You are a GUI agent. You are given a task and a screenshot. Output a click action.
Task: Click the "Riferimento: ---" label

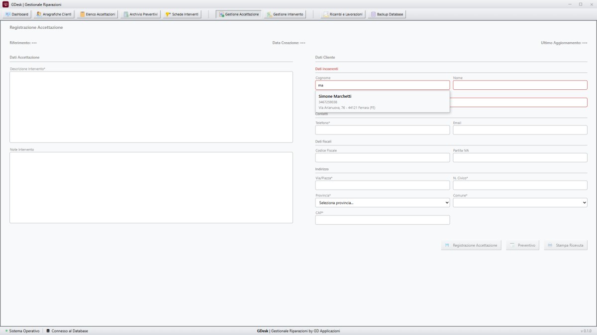point(23,43)
